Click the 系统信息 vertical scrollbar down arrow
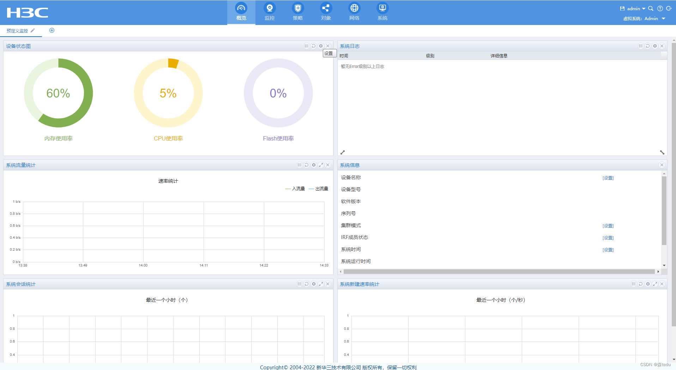This screenshot has width=676, height=370. point(664,265)
